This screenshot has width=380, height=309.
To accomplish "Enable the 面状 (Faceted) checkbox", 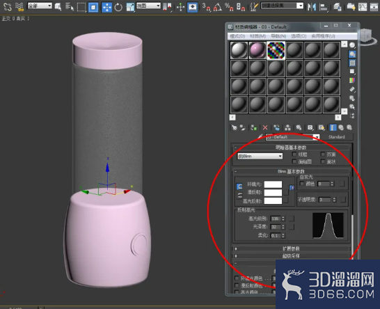I will [323, 161].
